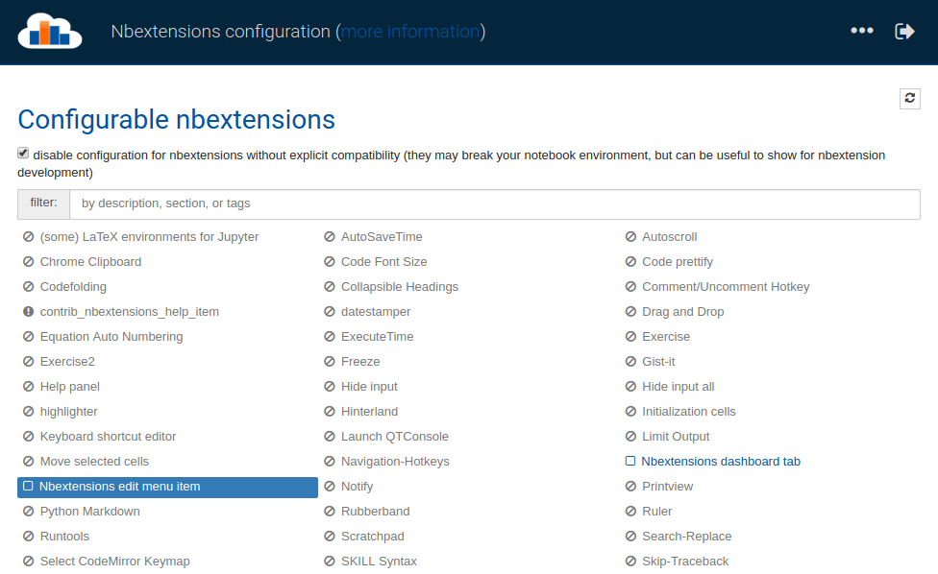Open the ellipsis menu in the top bar
Screen dimensions: 938x574
pyautogui.click(x=862, y=30)
